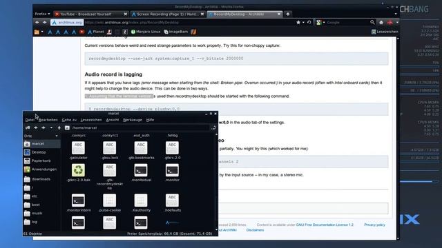This screenshot has height=248, width=442.
Task: Open URL history dropdown next to star
Action: point(303,23)
